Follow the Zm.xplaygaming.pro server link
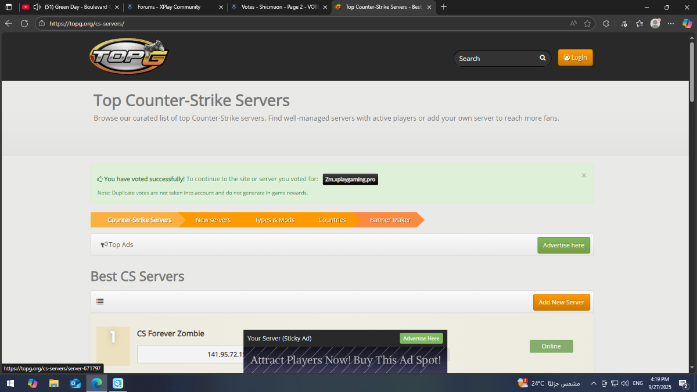The image size is (697, 392). 350,179
